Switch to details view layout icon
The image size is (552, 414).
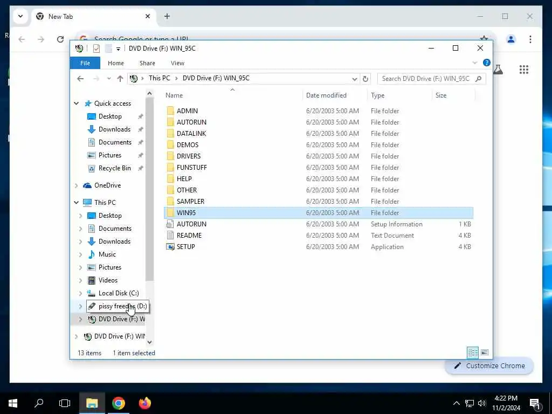click(x=472, y=353)
